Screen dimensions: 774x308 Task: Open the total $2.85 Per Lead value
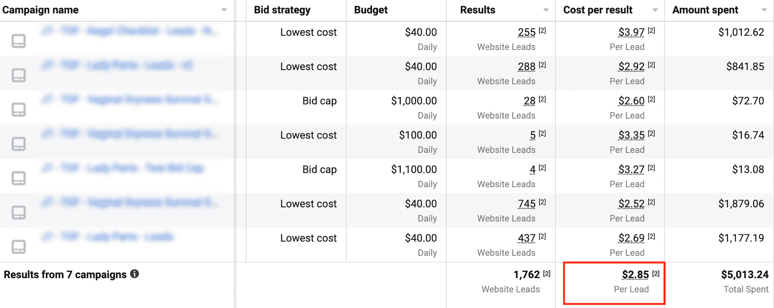[635, 275]
